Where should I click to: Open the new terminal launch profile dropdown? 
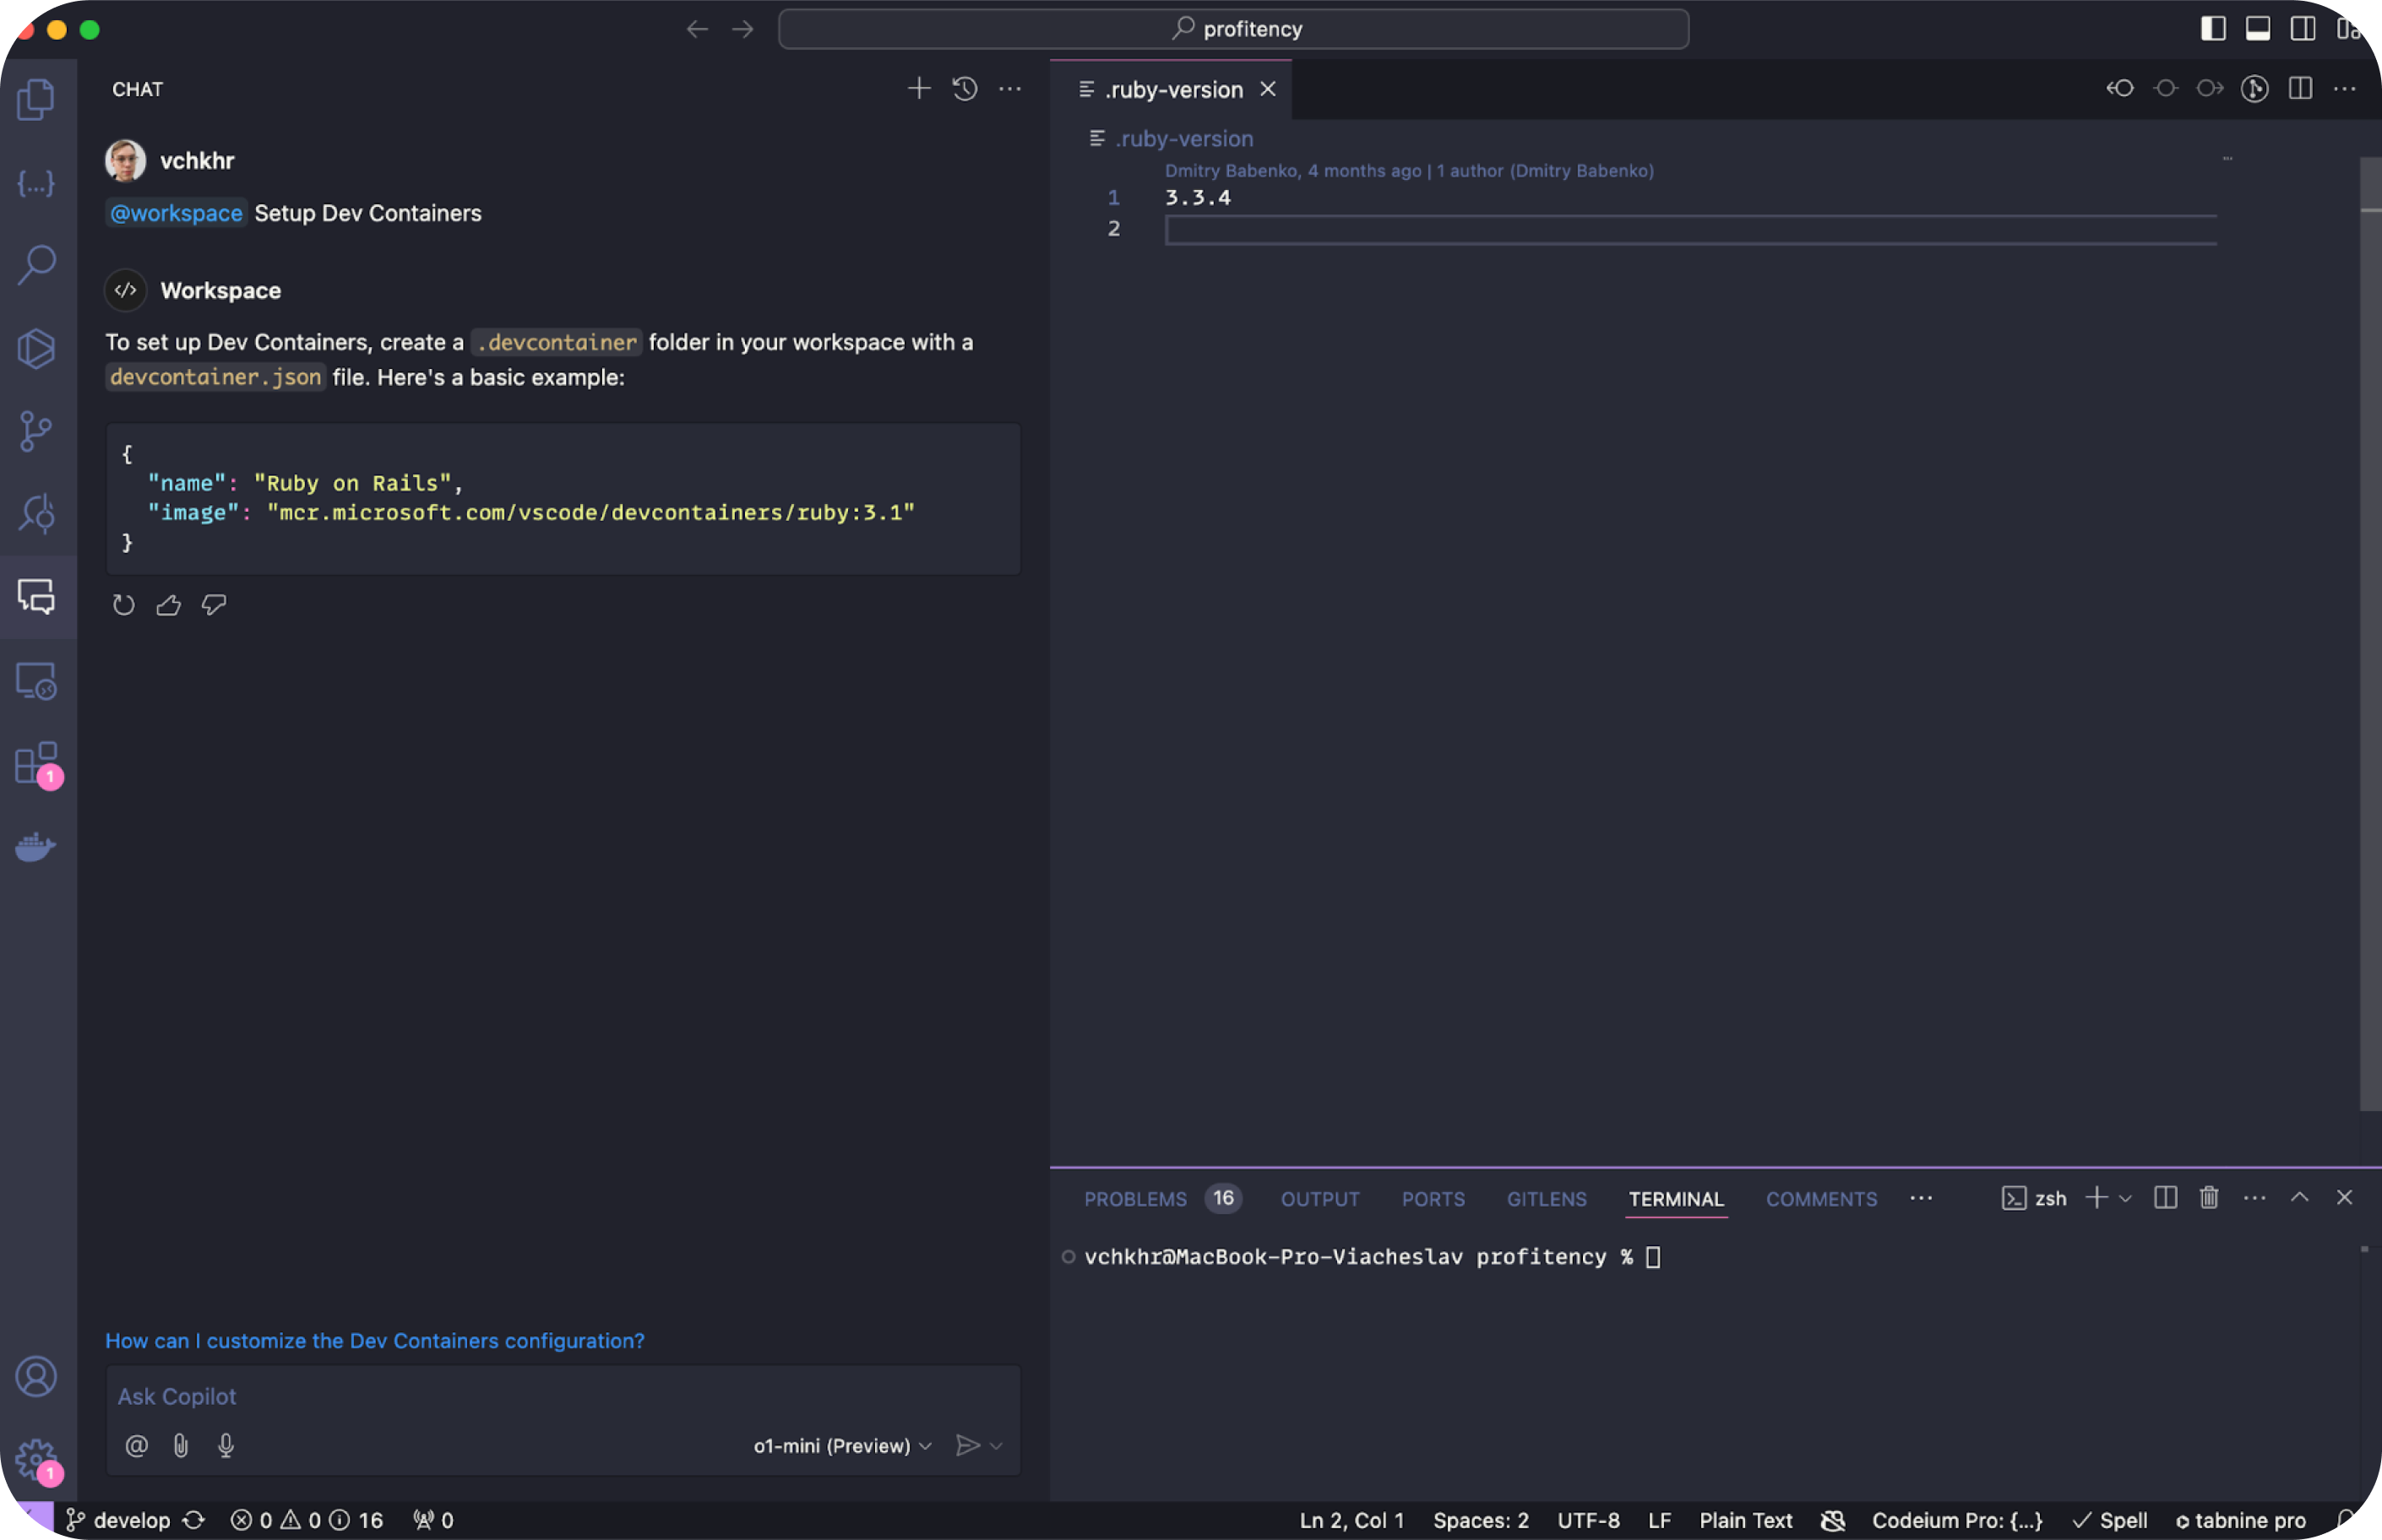(2126, 1199)
